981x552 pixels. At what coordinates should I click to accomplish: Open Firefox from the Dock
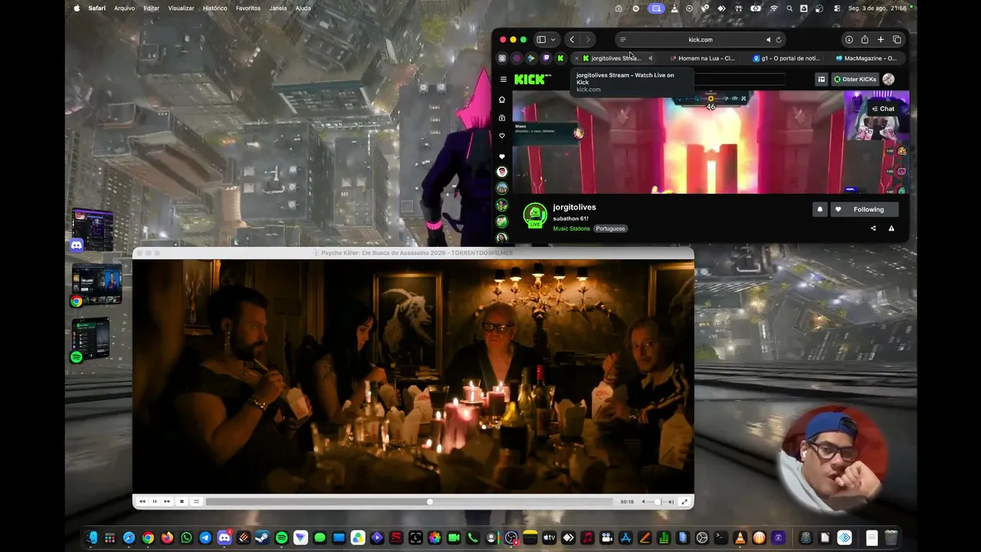point(167,538)
